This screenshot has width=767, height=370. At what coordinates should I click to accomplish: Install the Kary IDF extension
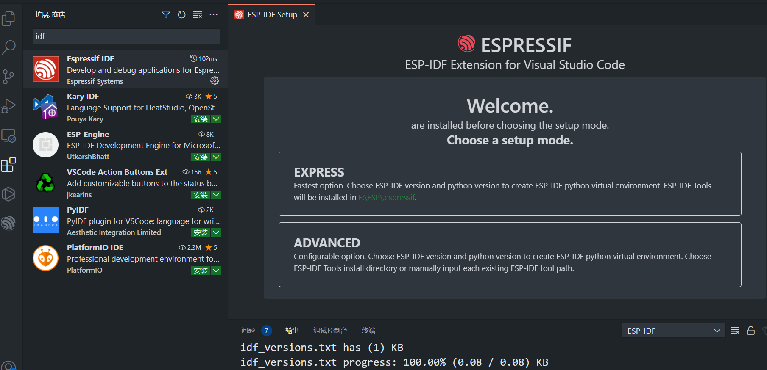coord(201,119)
